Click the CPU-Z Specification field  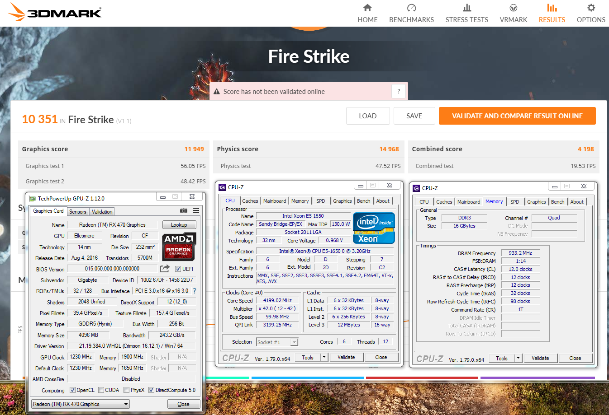(x=324, y=251)
